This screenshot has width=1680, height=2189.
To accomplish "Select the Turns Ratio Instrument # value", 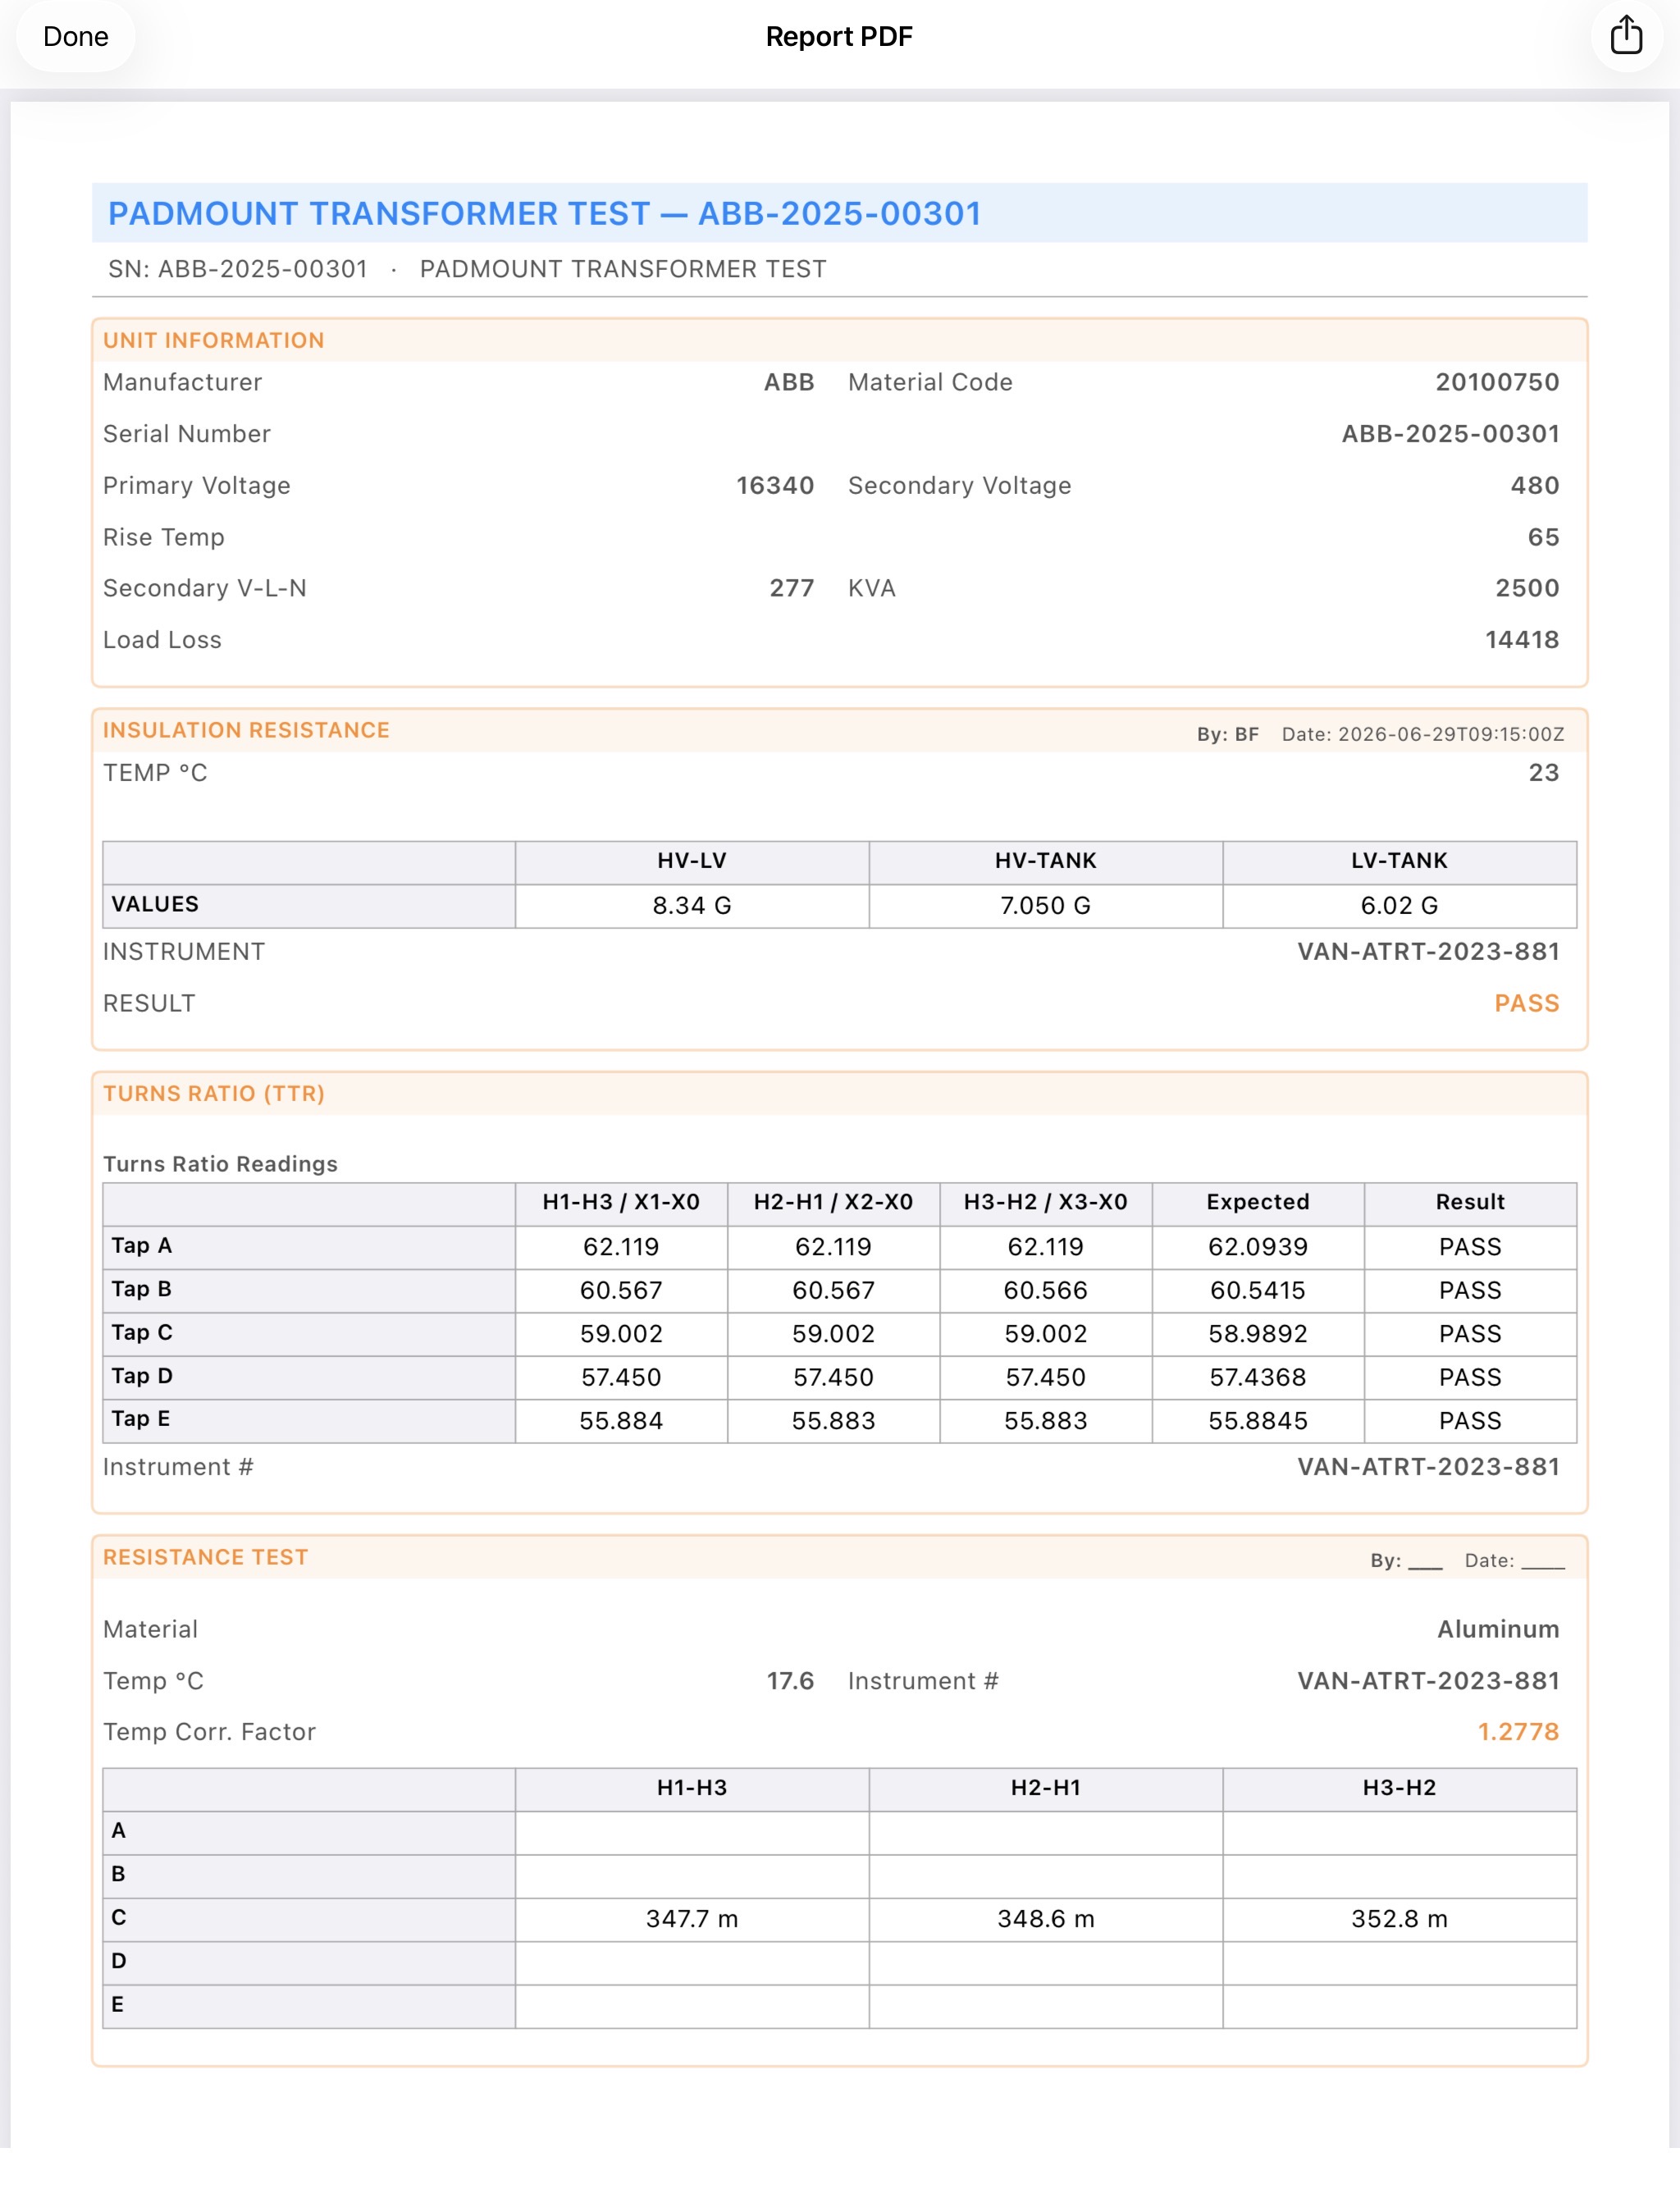I will click(x=1428, y=1467).
